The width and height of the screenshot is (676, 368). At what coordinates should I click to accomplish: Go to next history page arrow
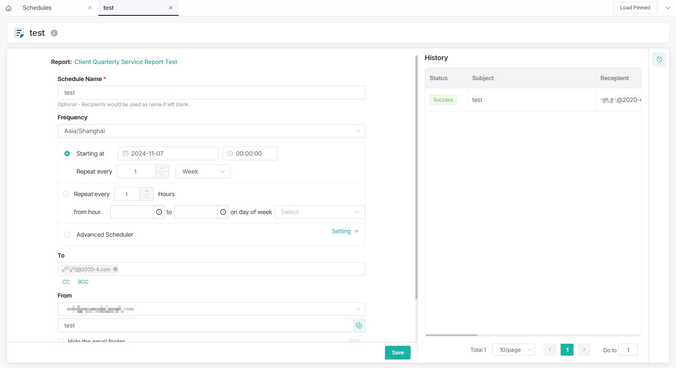[584, 350]
